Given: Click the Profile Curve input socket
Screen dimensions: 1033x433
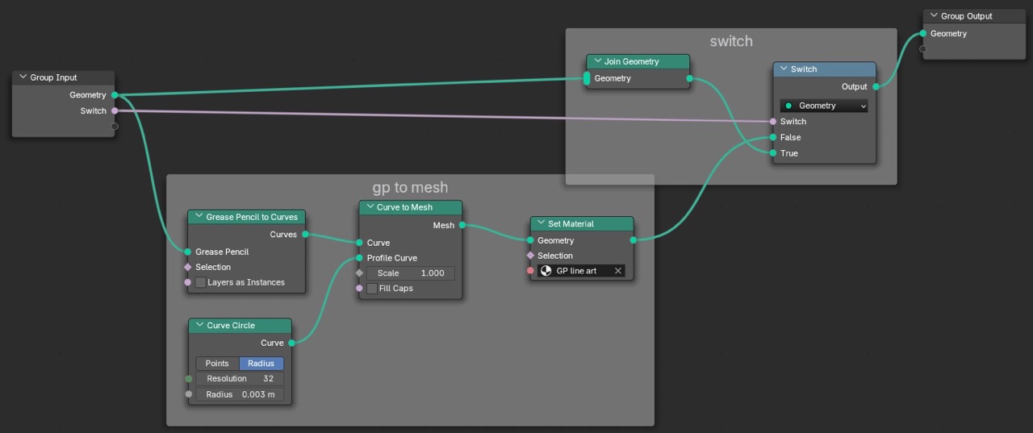Looking at the screenshot, I should (x=359, y=258).
